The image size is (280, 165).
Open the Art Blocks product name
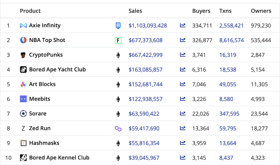(x=42, y=84)
